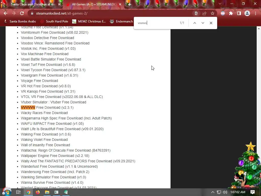The width and height of the screenshot is (261, 196).
Task: Open Wanna Survive Free Download
Action: (52, 182)
